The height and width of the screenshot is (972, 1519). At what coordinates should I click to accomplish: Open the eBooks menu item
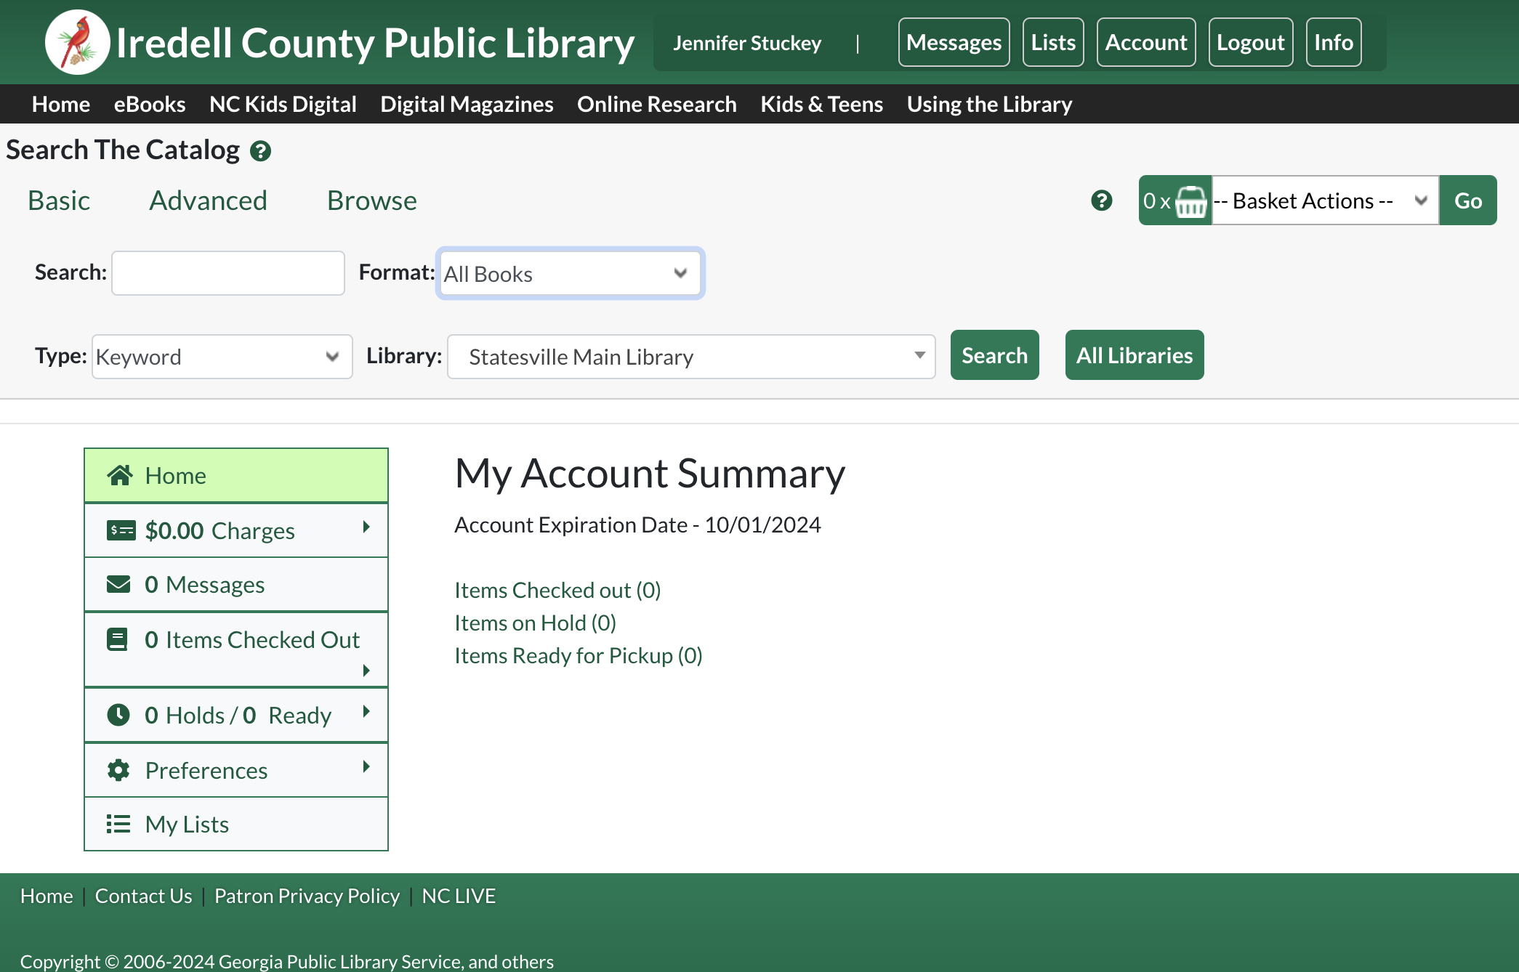pos(150,104)
